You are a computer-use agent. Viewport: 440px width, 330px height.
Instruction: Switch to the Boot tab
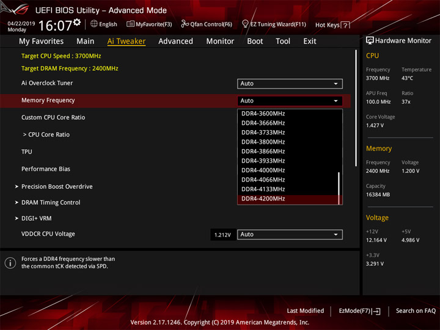pyautogui.click(x=255, y=42)
